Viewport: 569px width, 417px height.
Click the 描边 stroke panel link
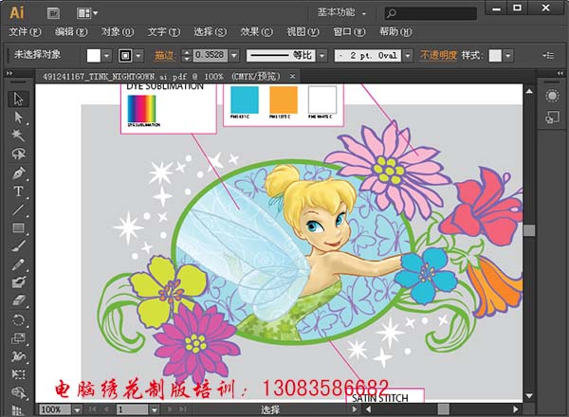click(165, 56)
